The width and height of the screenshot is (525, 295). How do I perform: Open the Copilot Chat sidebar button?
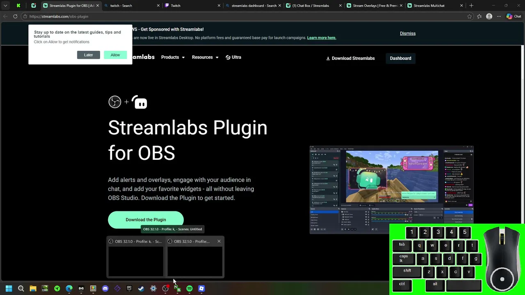pyautogui.click(x=514, y=16)
